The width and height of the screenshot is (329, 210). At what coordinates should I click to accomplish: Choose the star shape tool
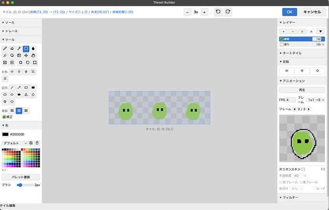pos(5,102)
